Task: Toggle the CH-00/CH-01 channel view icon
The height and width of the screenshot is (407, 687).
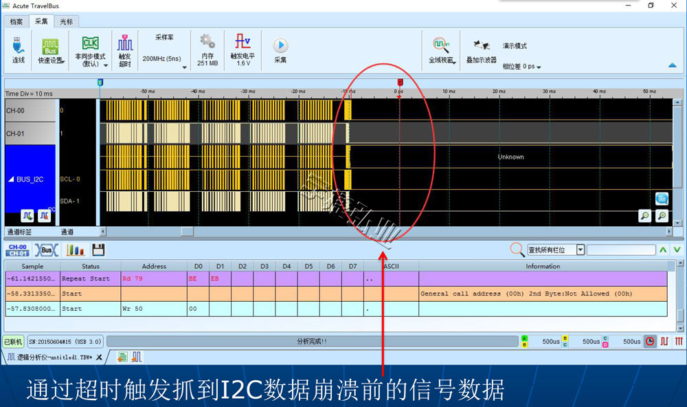Action: (18, 250)
